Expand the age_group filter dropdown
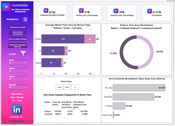The width and height of the screenshot is (175, 126). click(x=17, y=87)
